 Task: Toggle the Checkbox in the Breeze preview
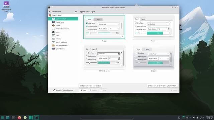pos(87,23)
